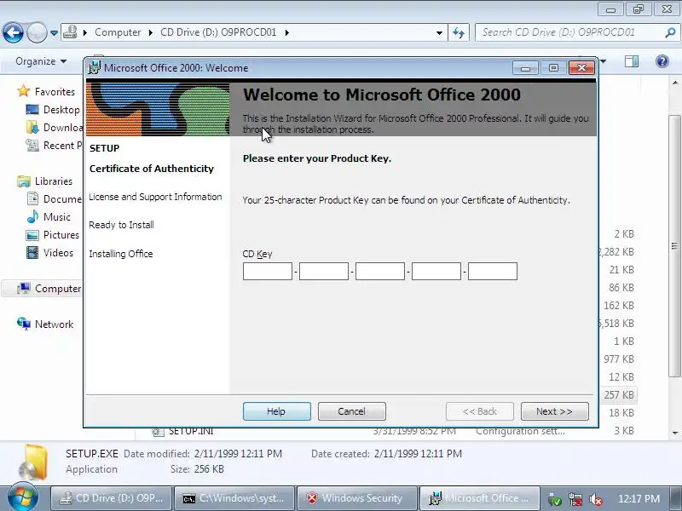Minimize the Office 2000 Welcome window
Viewport: 682px width, 511px height.
pos(525,68)
